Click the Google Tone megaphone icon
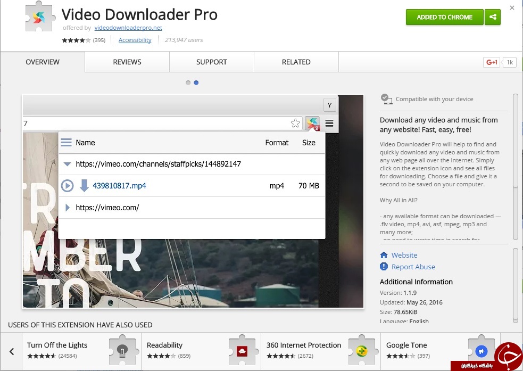 [x=482, y=351]
